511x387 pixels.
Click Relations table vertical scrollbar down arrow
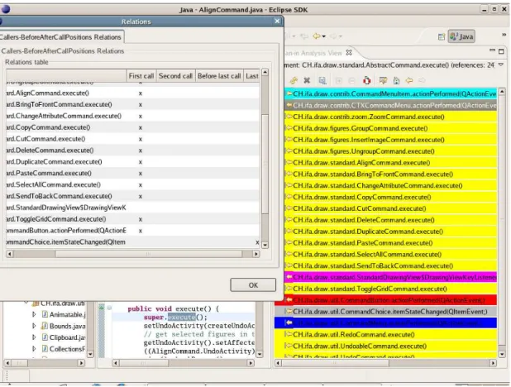265,245
